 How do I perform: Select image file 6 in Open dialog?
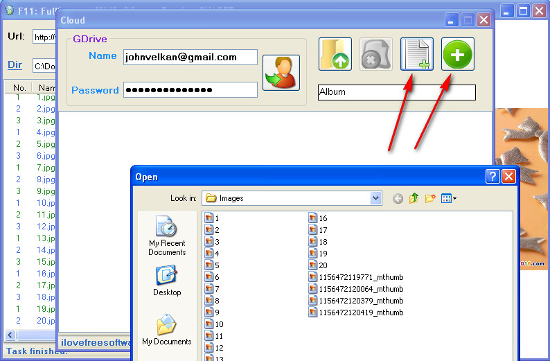tap(212, 276)
